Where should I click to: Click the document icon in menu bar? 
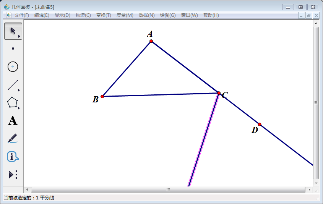(9, 15)
